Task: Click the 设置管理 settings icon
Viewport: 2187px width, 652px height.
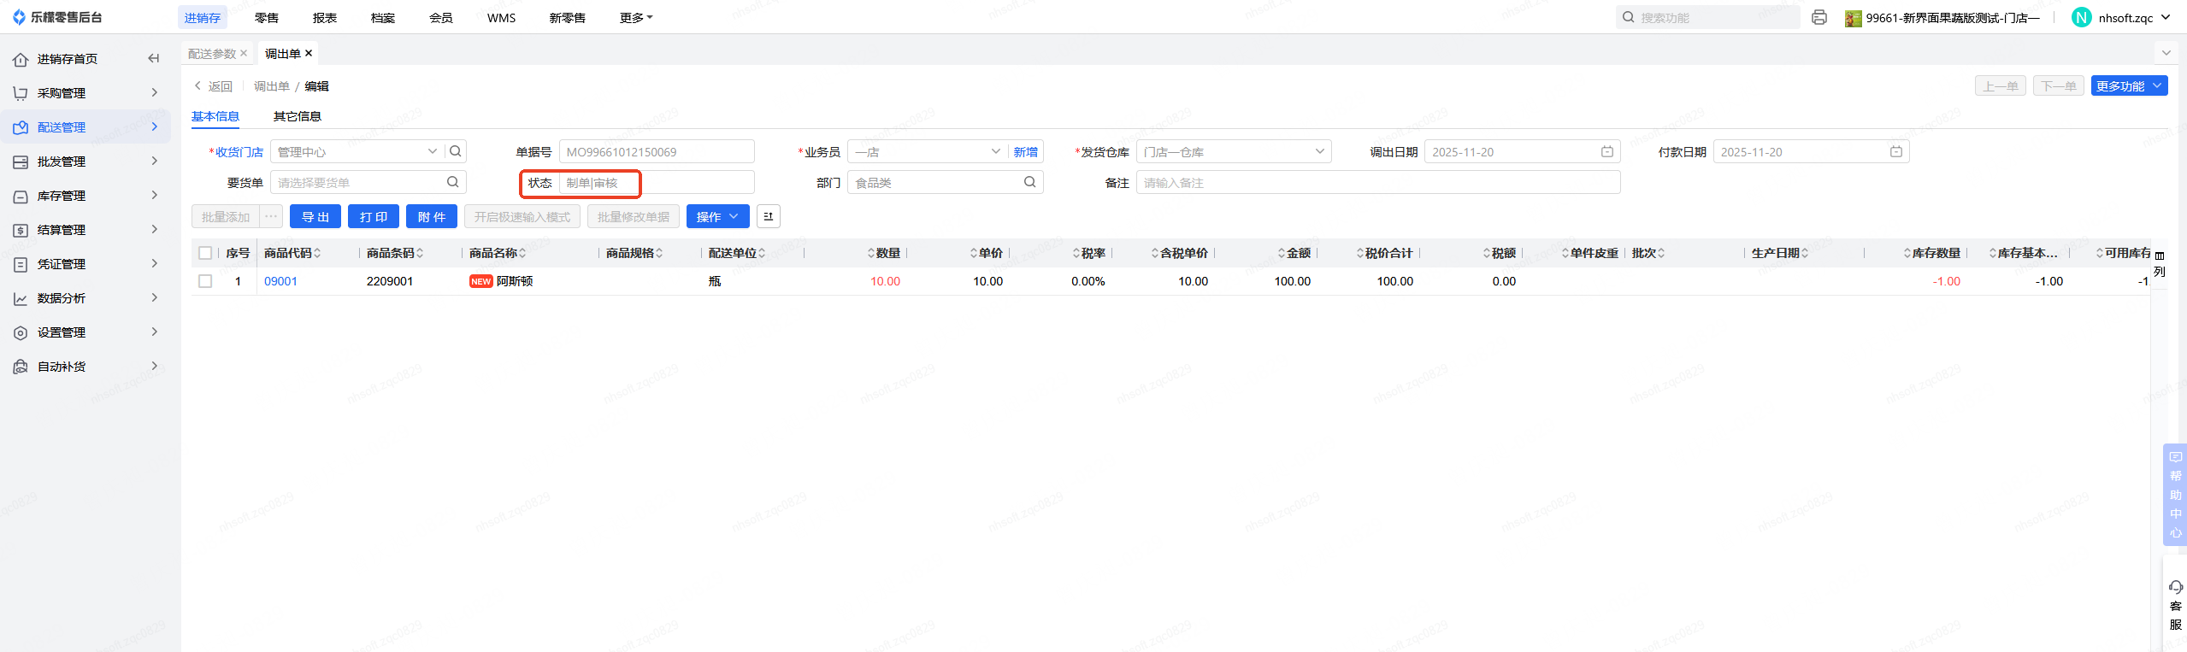Action: click(x=21, y=332)
